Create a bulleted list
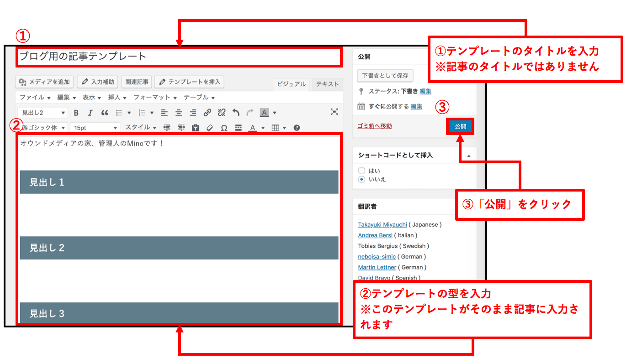Image resolution: width=637 pixels, height=363 pixels. (119, 113)
